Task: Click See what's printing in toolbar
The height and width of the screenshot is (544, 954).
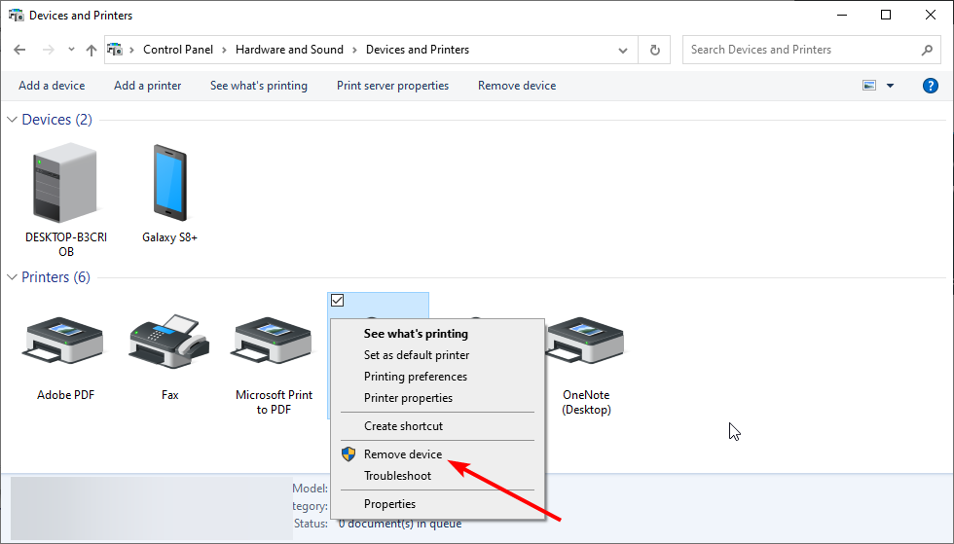Action: click(x=259, y=86)
